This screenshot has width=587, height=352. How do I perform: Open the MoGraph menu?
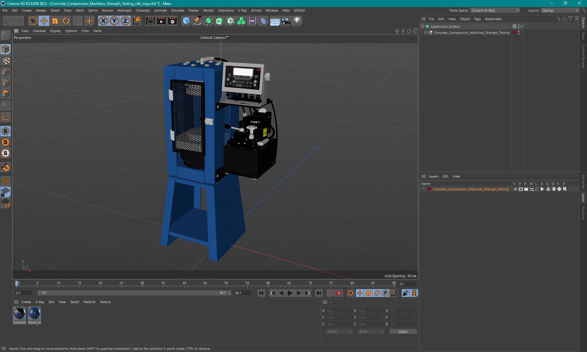click(124, 10)
